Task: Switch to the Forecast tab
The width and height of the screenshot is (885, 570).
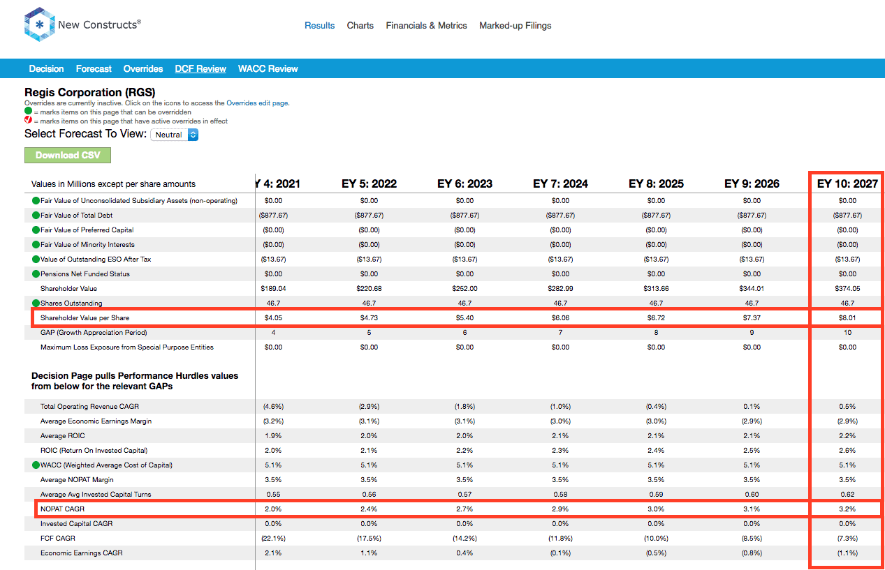Action: point(94,69)
